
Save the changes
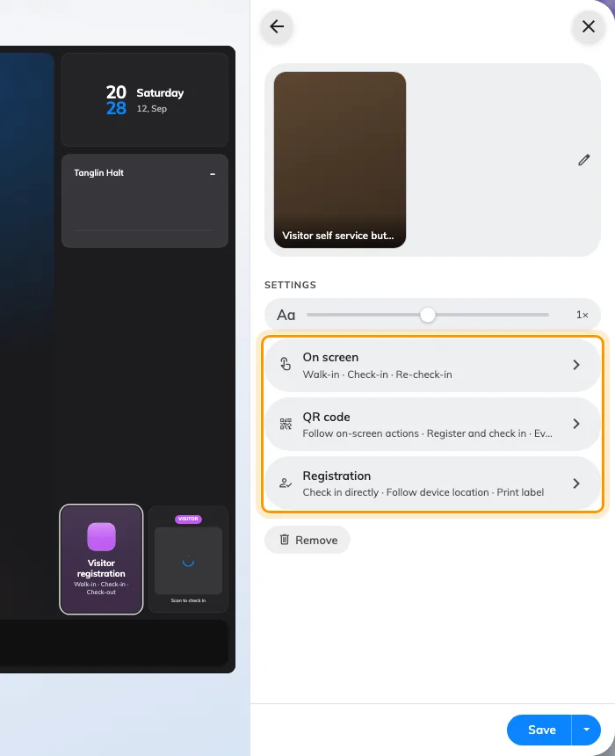[539, 730]
